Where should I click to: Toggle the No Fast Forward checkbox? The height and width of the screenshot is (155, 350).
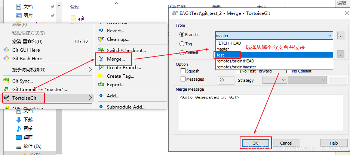[x=238, y=71]
